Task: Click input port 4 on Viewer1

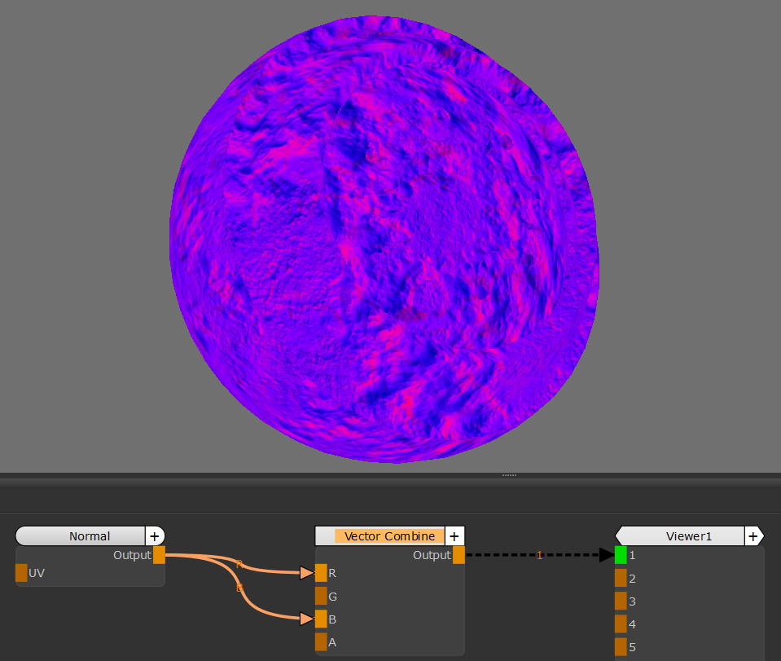Action: [x=621, y=624]
